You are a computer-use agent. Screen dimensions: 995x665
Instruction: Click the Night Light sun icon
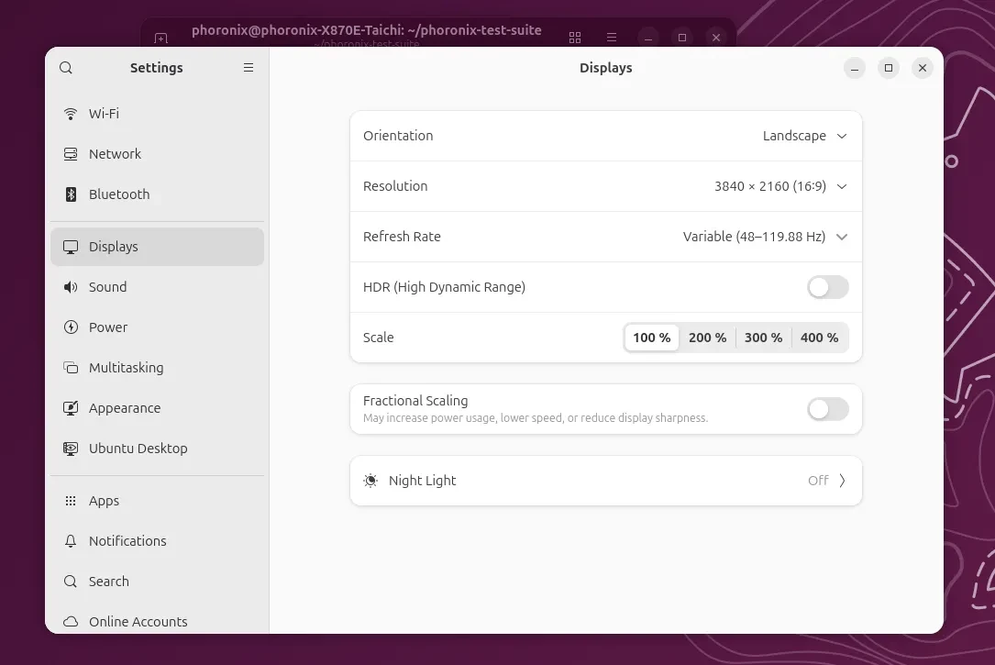[370, 481]
